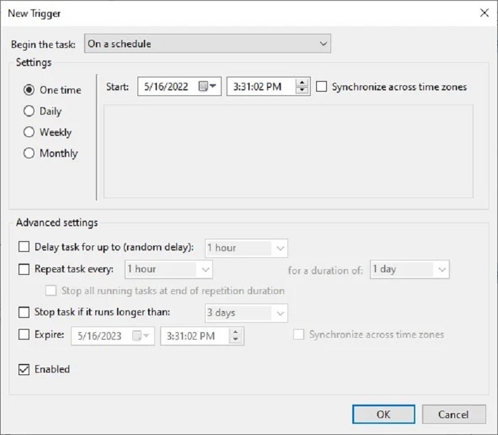Uncheck the Enabled checkbox

[24, 369]
